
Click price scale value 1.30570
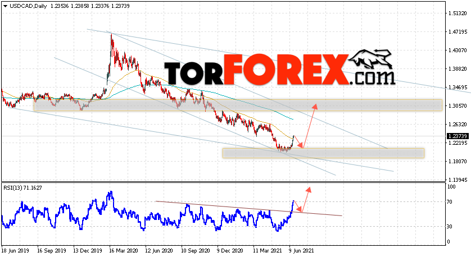point(458,106)
